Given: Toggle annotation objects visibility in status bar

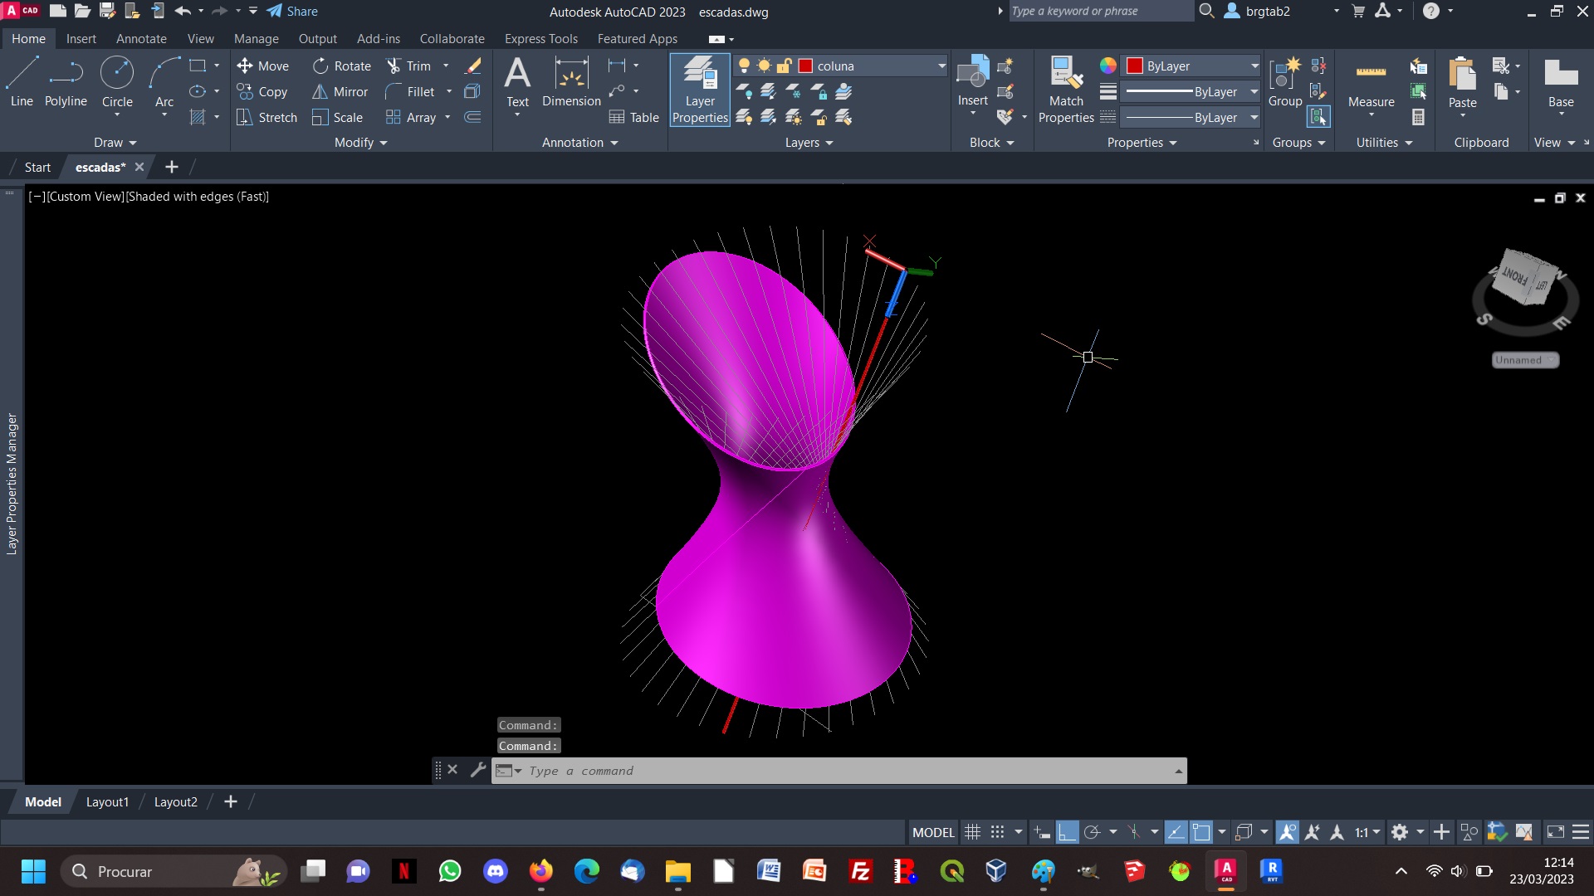Looking at the screenshot, I should pos(1287,832).
